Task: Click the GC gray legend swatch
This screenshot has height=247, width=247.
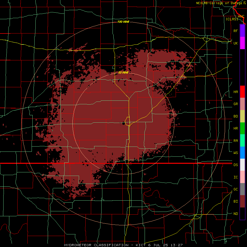Action: point(242,189)
